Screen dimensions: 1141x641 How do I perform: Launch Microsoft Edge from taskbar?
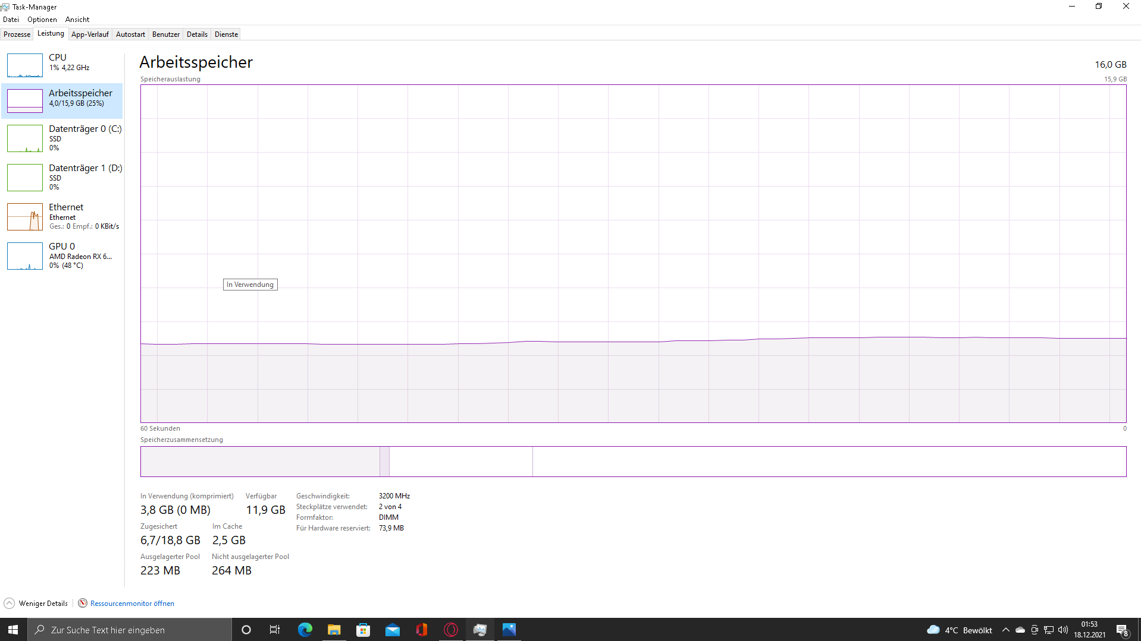pos(305,630)
